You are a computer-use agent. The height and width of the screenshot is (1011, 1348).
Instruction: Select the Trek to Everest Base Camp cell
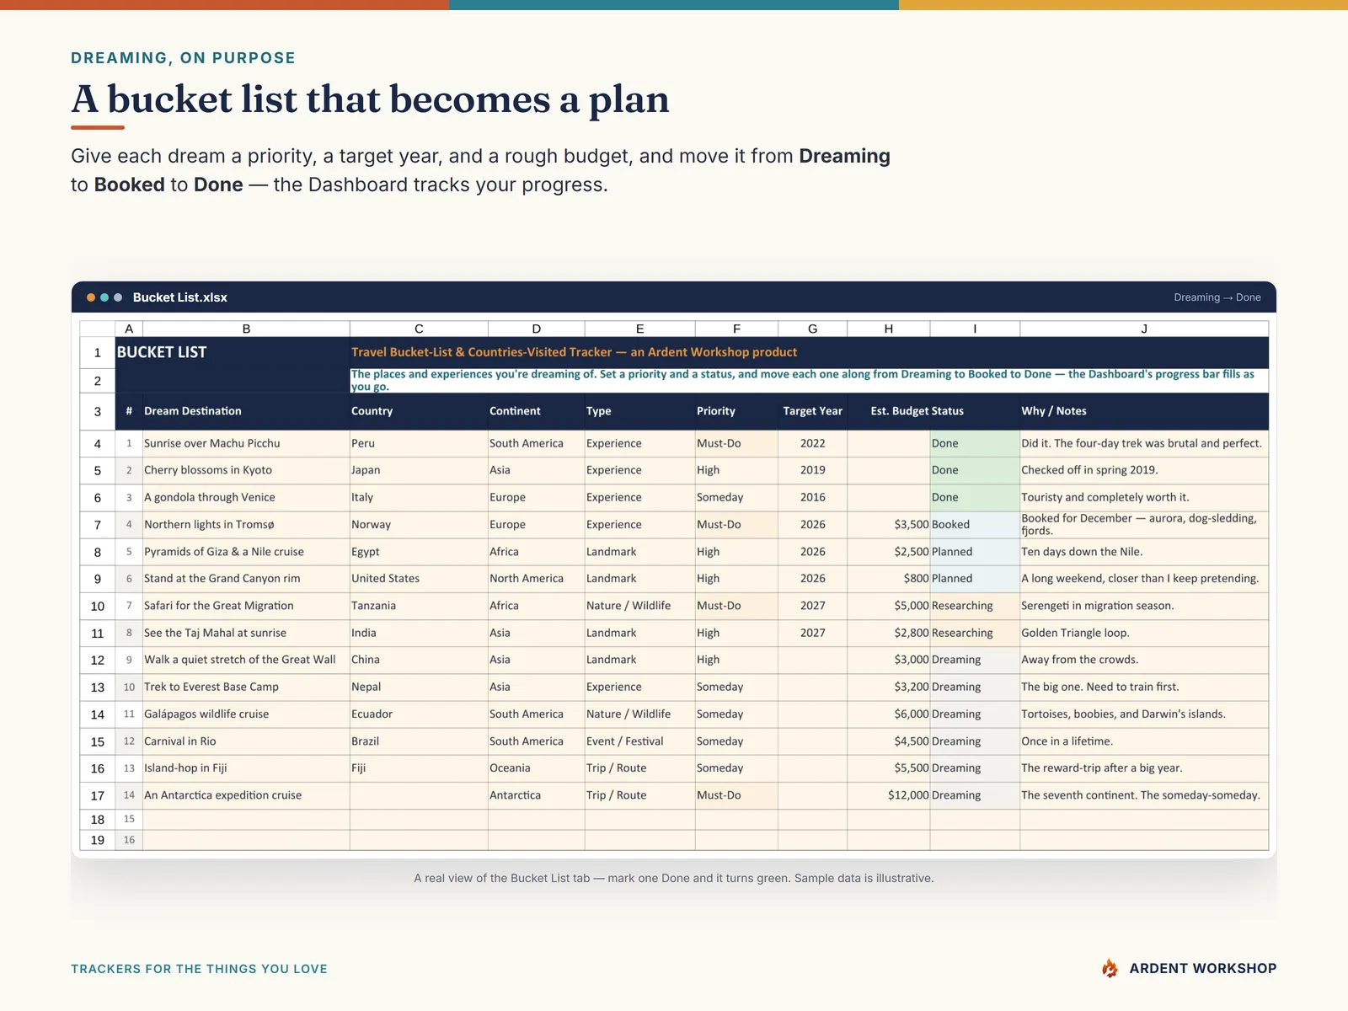point(246,687)
